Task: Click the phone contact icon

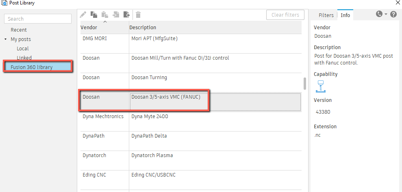Action: 379,14
